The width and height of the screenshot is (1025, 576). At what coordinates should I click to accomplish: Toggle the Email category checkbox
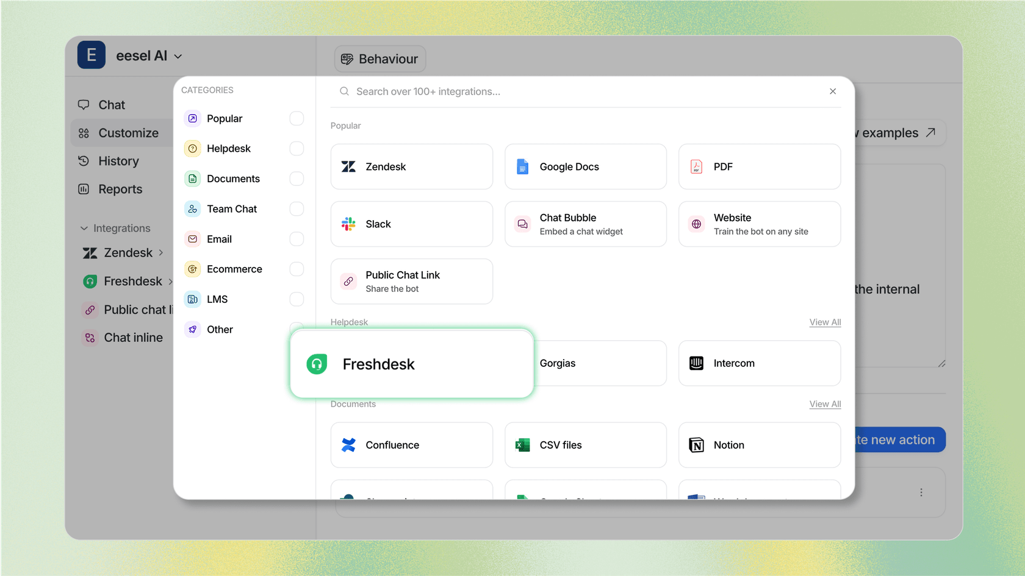pos(297,239)
